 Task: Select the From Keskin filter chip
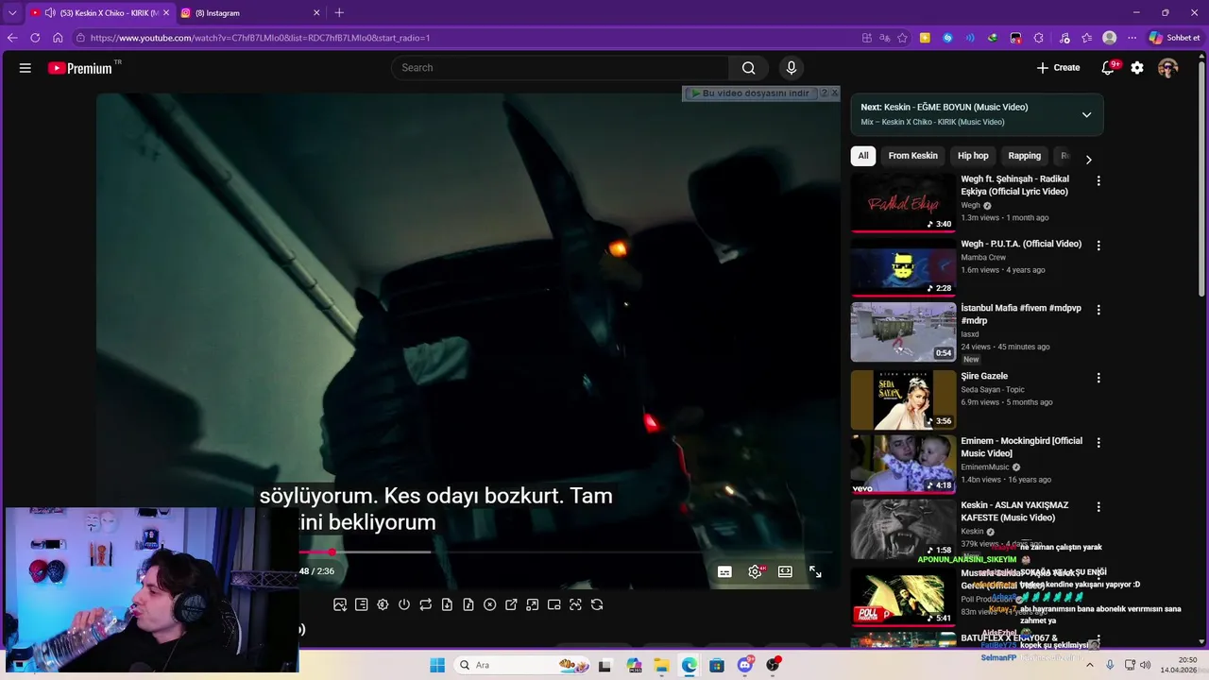pyautogui.click(x=912, y=156)
